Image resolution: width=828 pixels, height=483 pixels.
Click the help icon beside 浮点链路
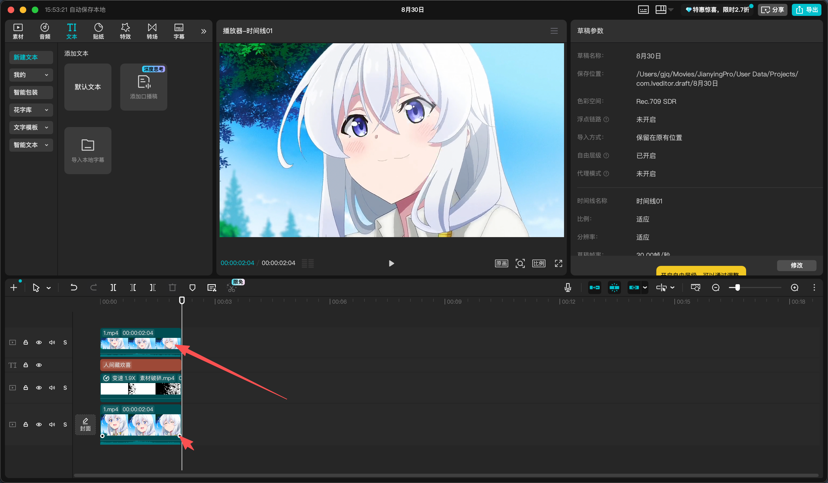(606, 119)
